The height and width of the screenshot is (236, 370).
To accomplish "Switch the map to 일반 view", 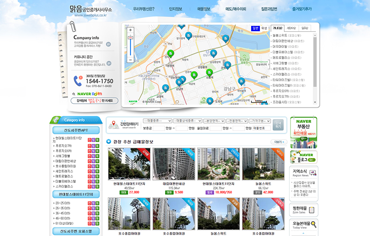I will click(255, 28).
